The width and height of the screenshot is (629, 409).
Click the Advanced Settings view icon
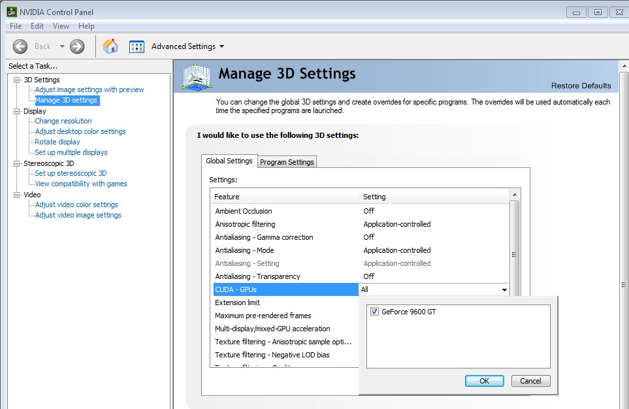point(137,46)
